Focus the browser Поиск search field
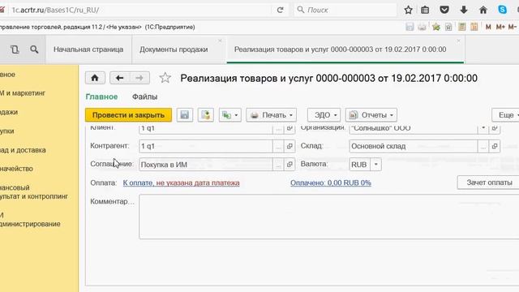This screenshot has width=519, height=292. 345,10
